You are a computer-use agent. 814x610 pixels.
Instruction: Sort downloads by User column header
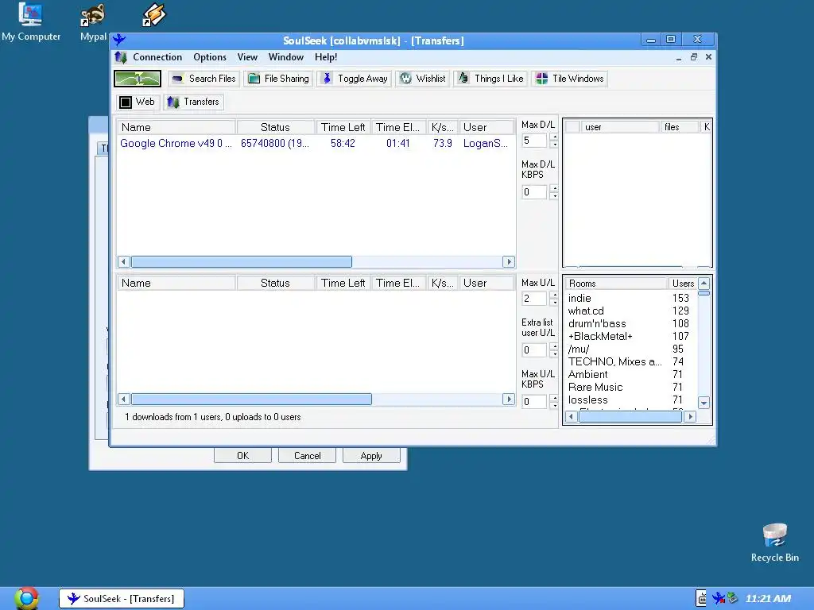(486, 127)
